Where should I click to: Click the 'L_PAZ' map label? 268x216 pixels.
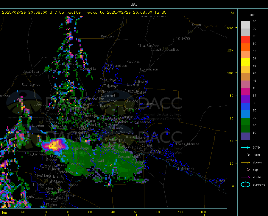click(221, 182)
